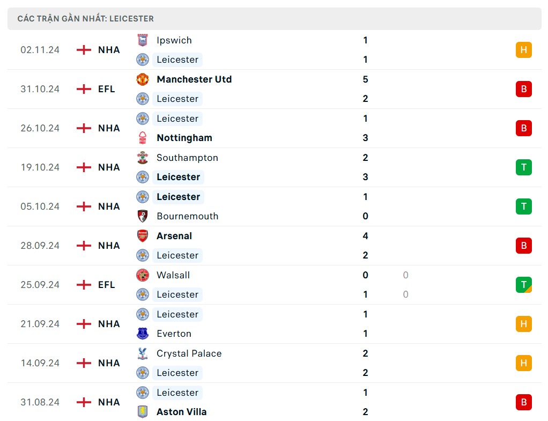Viewport: 548px width, 421px height.
Task: Open the Nottingham team link
Action: tap(184, 138)
